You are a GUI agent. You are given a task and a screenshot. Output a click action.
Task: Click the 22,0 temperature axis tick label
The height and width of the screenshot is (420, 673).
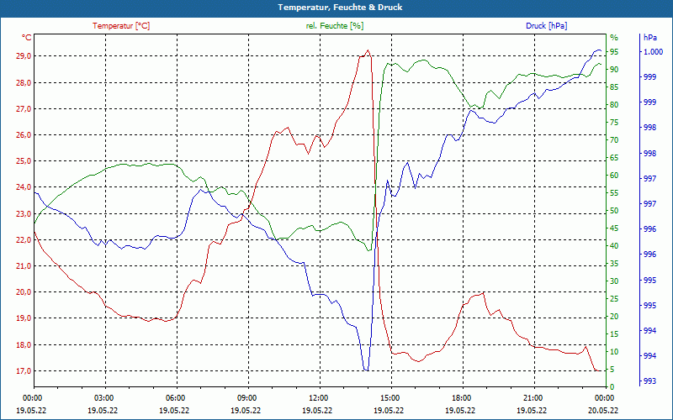[24, 240]
